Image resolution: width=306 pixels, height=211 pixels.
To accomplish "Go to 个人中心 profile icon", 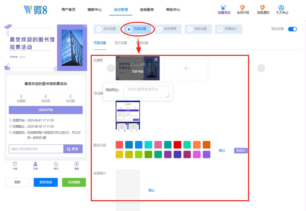I will (x=282, y=8).
